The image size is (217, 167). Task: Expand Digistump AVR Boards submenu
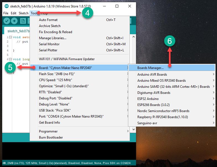point(172,93)
